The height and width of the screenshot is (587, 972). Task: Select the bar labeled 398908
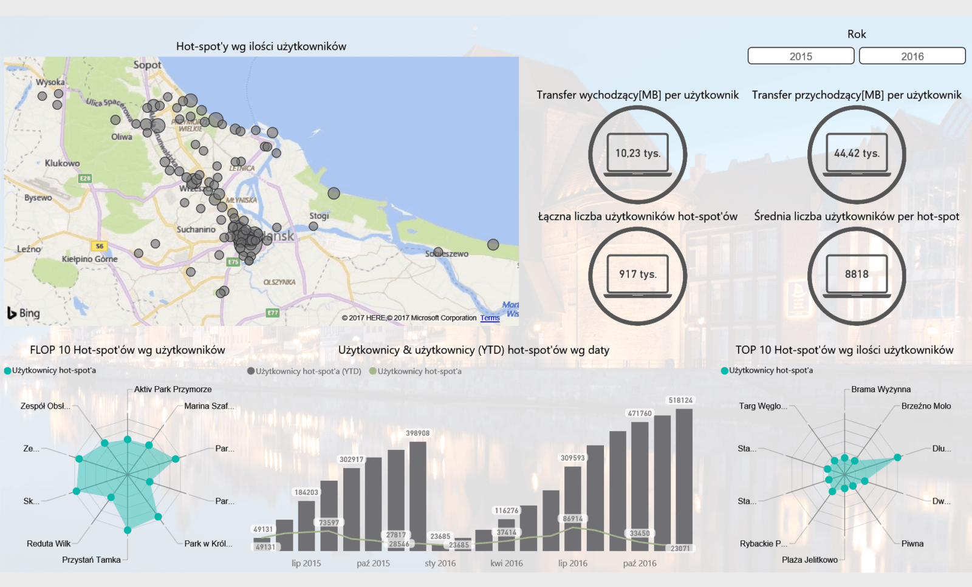pyautogui.click(x=418, y=496)
